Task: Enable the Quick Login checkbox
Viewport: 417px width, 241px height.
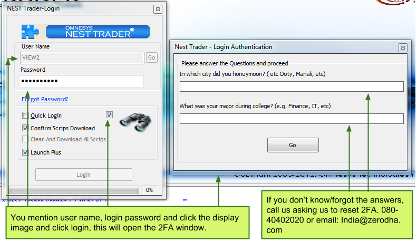Action: click(25, 115)
